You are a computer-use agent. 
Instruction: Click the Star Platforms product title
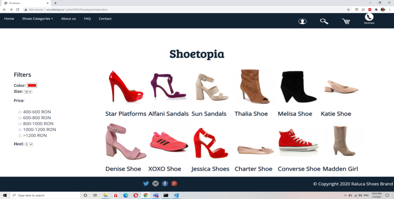[x=126, y=114]
